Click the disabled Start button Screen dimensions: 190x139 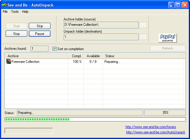[x=16, y=26]
